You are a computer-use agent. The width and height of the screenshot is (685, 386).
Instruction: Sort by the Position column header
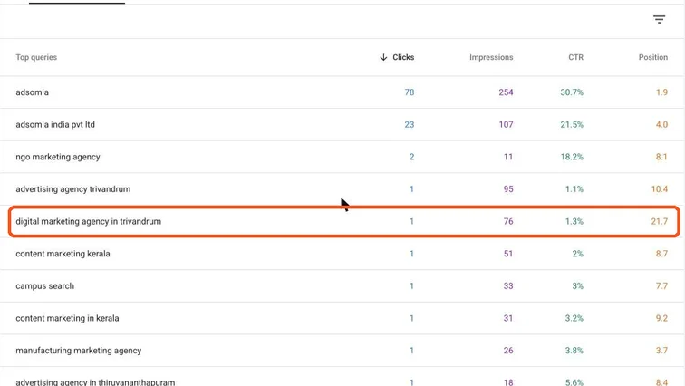tap(652, 57)
